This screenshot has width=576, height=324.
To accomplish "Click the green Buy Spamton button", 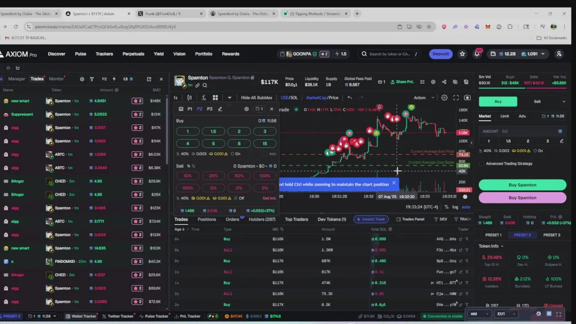I will pyautogui.click(x=522, y=185).
